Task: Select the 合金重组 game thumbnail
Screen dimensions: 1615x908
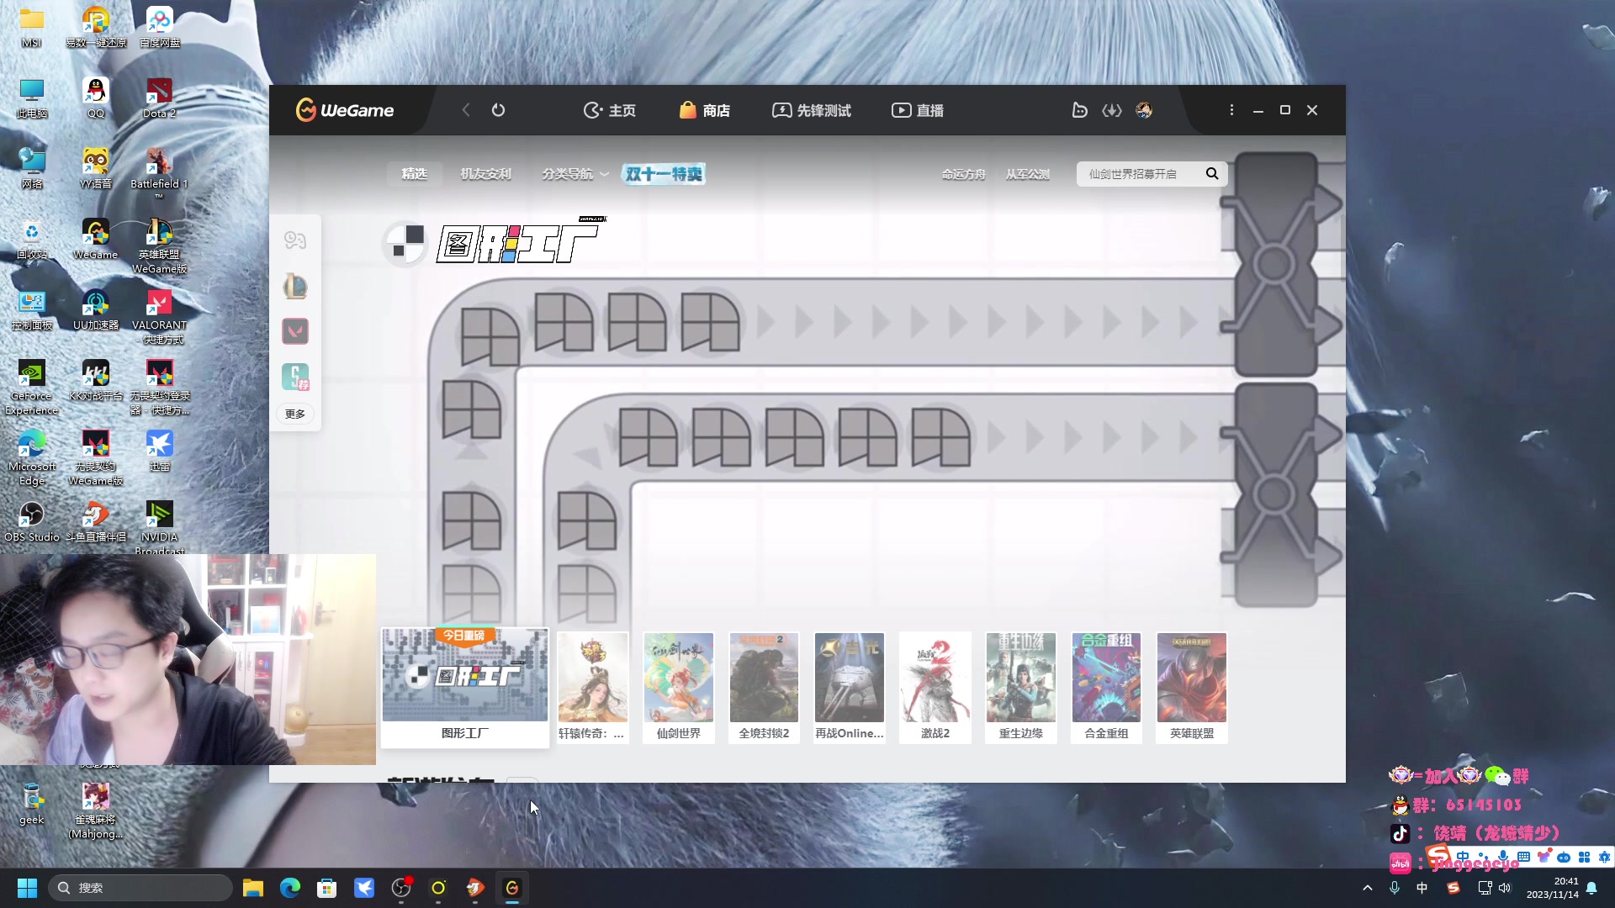Action: [1106, 687]
